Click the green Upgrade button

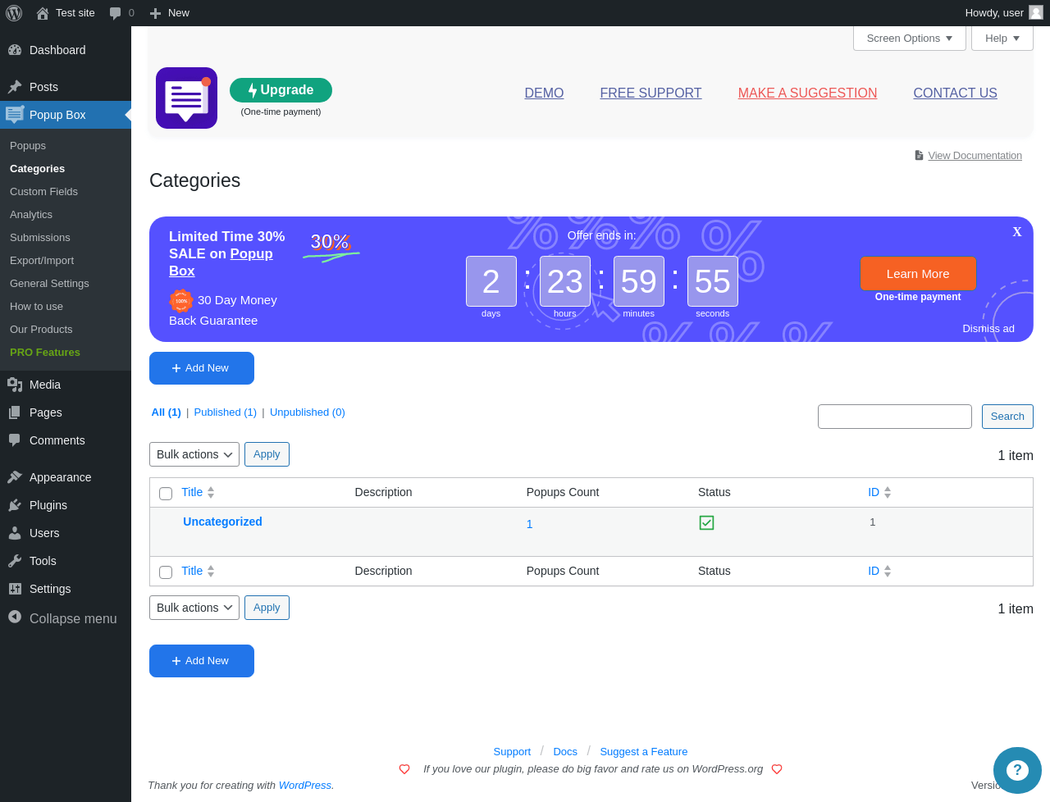point(281,90)
